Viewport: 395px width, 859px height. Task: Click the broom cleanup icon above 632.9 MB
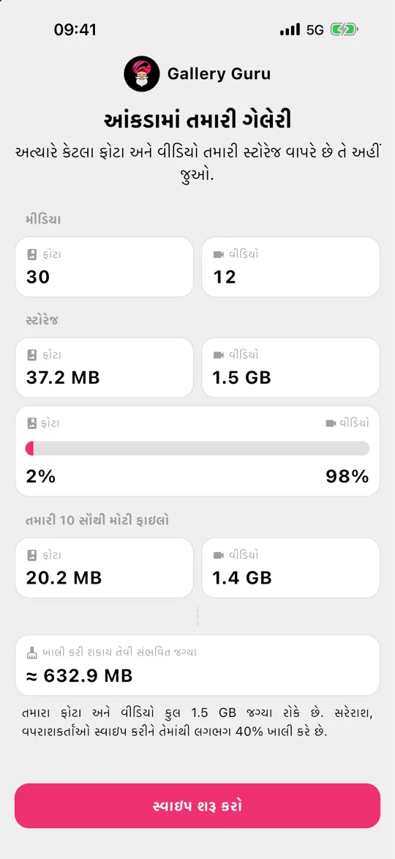(32, 652)
